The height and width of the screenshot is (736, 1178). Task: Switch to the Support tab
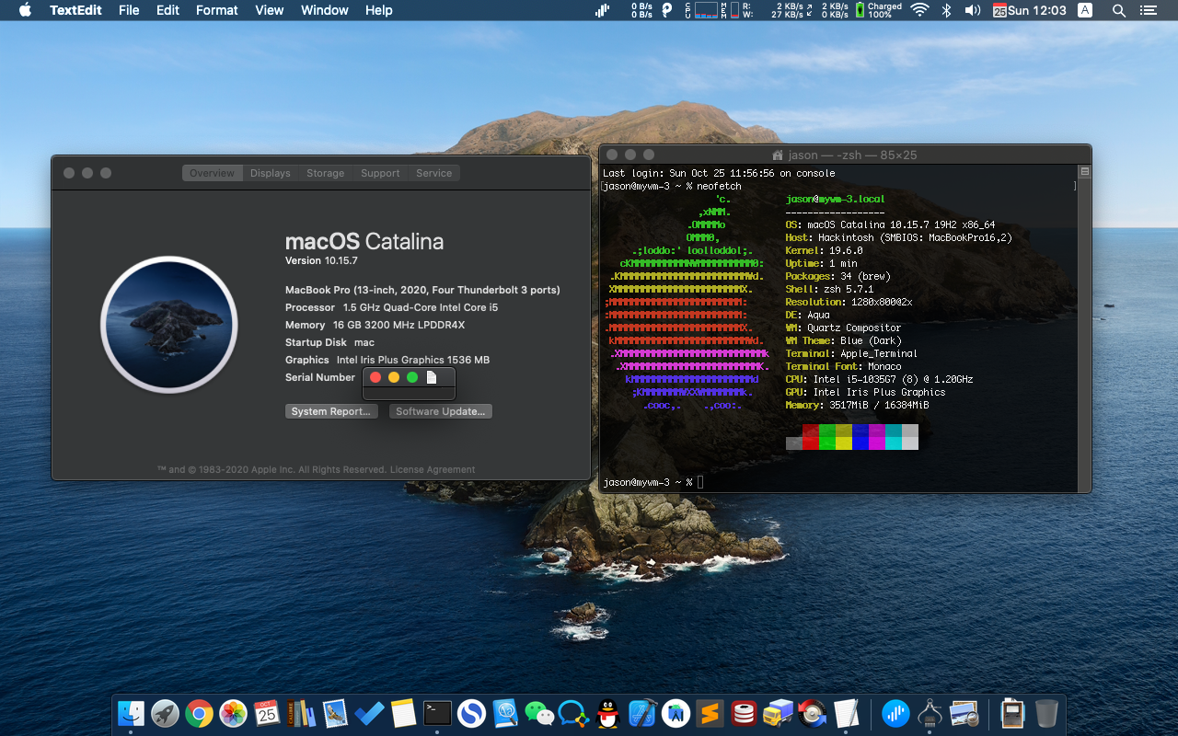tap(380, 173)
